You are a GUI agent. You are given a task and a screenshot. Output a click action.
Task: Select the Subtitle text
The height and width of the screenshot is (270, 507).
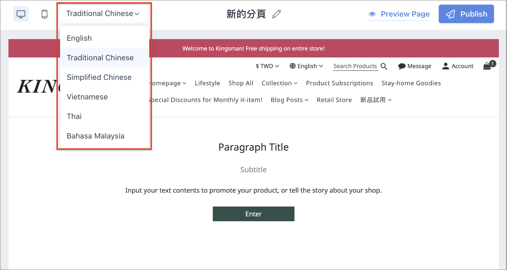[x=254, y=169]
